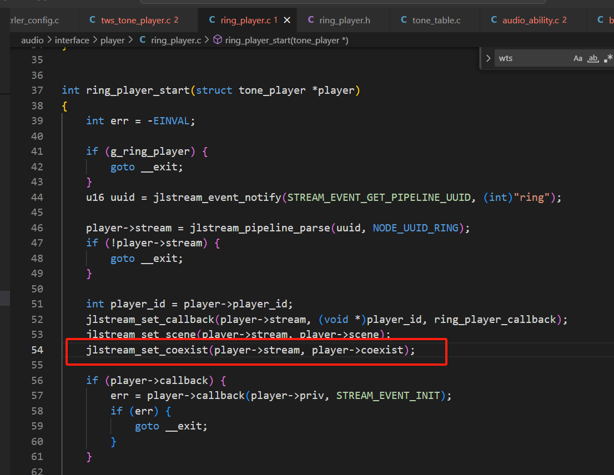The width and height of the screenshot is (614, 475).
Task: Switch to the tws_tone_player.c tab
Action: click(x=139, y=20)
